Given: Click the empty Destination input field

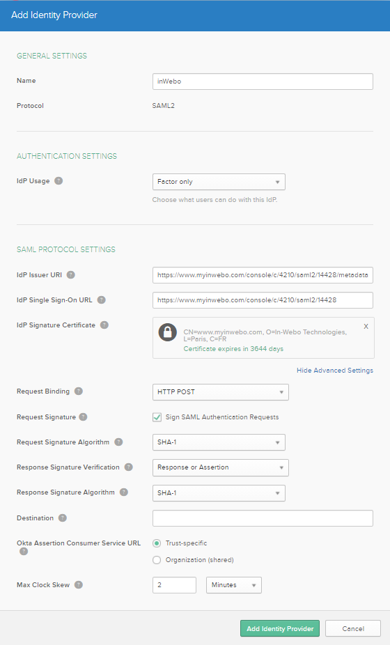Looking at the screenshot, I should 263,518.
